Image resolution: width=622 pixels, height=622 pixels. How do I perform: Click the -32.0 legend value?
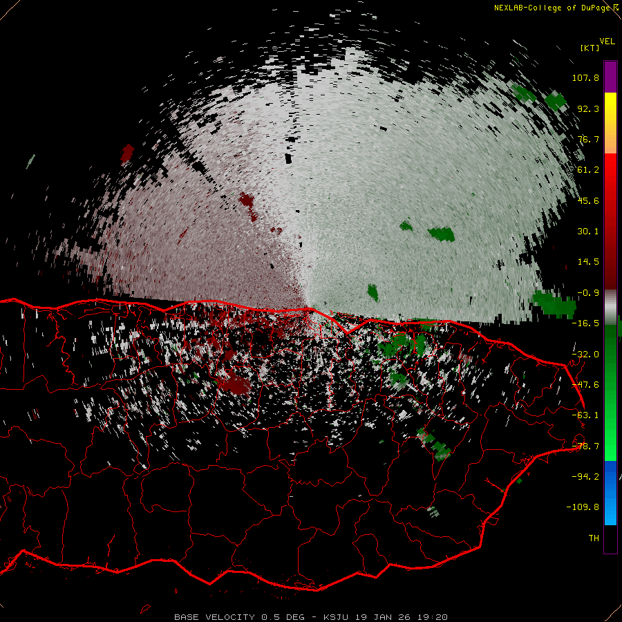click(585, 355)
